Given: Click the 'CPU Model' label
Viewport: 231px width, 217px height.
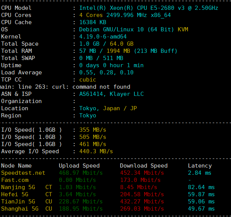Looking at the screenshot, I should click(x=16, y=8).
